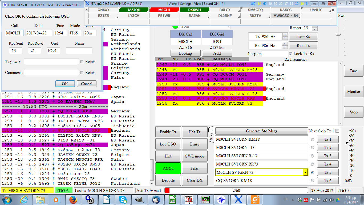Viewport: 364px width, 205px height.
Task: Enable Retain for the Comments field
Action: pyautogui.click(x=82, y=72)
